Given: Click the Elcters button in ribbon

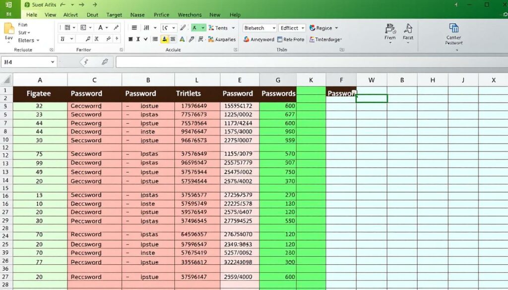Looking at the screenshot, I should click(28, 40).
